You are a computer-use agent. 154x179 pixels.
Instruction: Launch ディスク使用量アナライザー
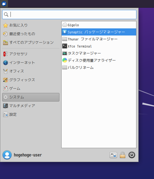(x=99, y=60)
